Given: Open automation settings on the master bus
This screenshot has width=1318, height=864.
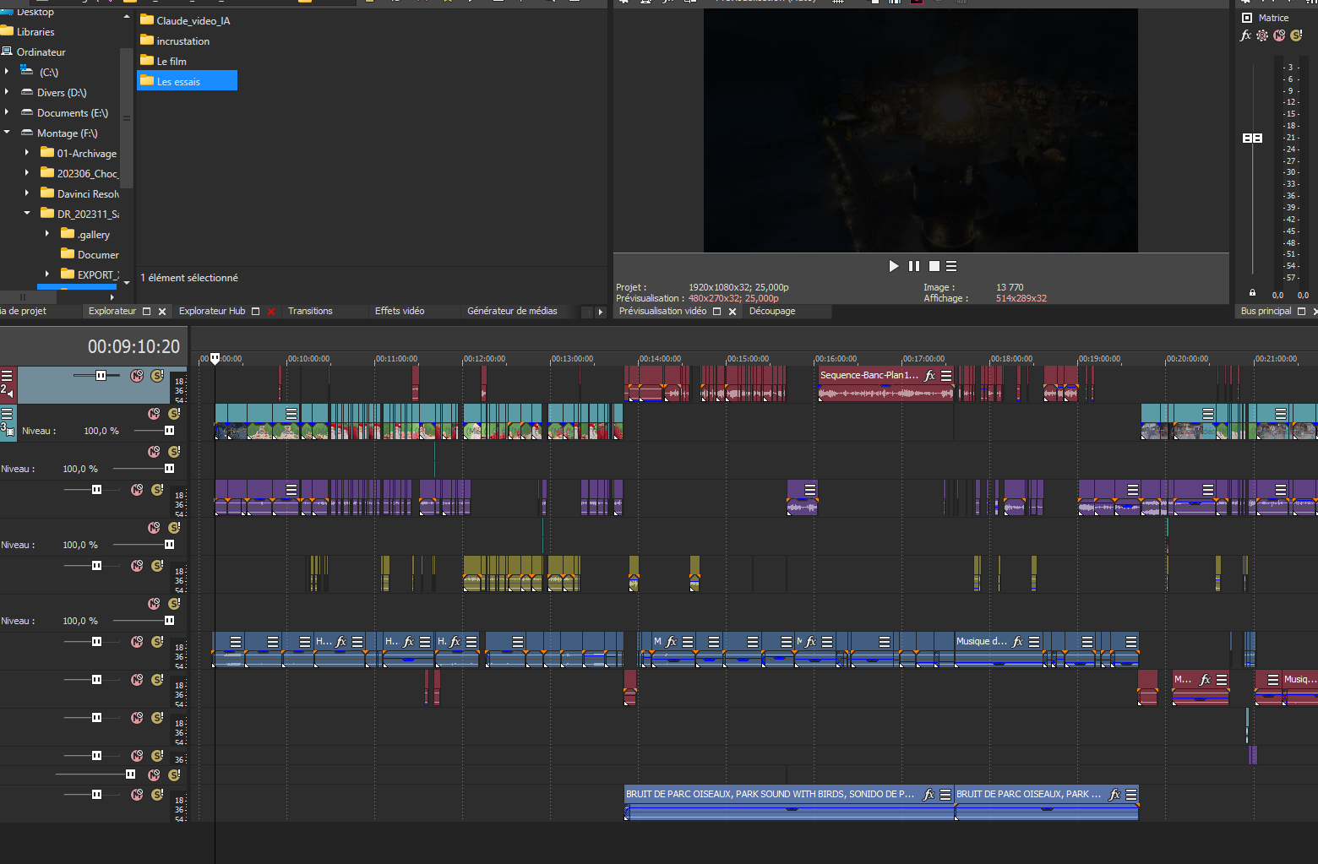Looking at the screenshot, I should [x=1262, y=35].
